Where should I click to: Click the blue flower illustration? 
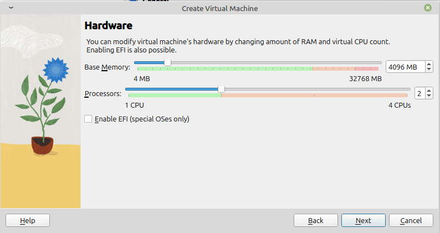(56, 70)
